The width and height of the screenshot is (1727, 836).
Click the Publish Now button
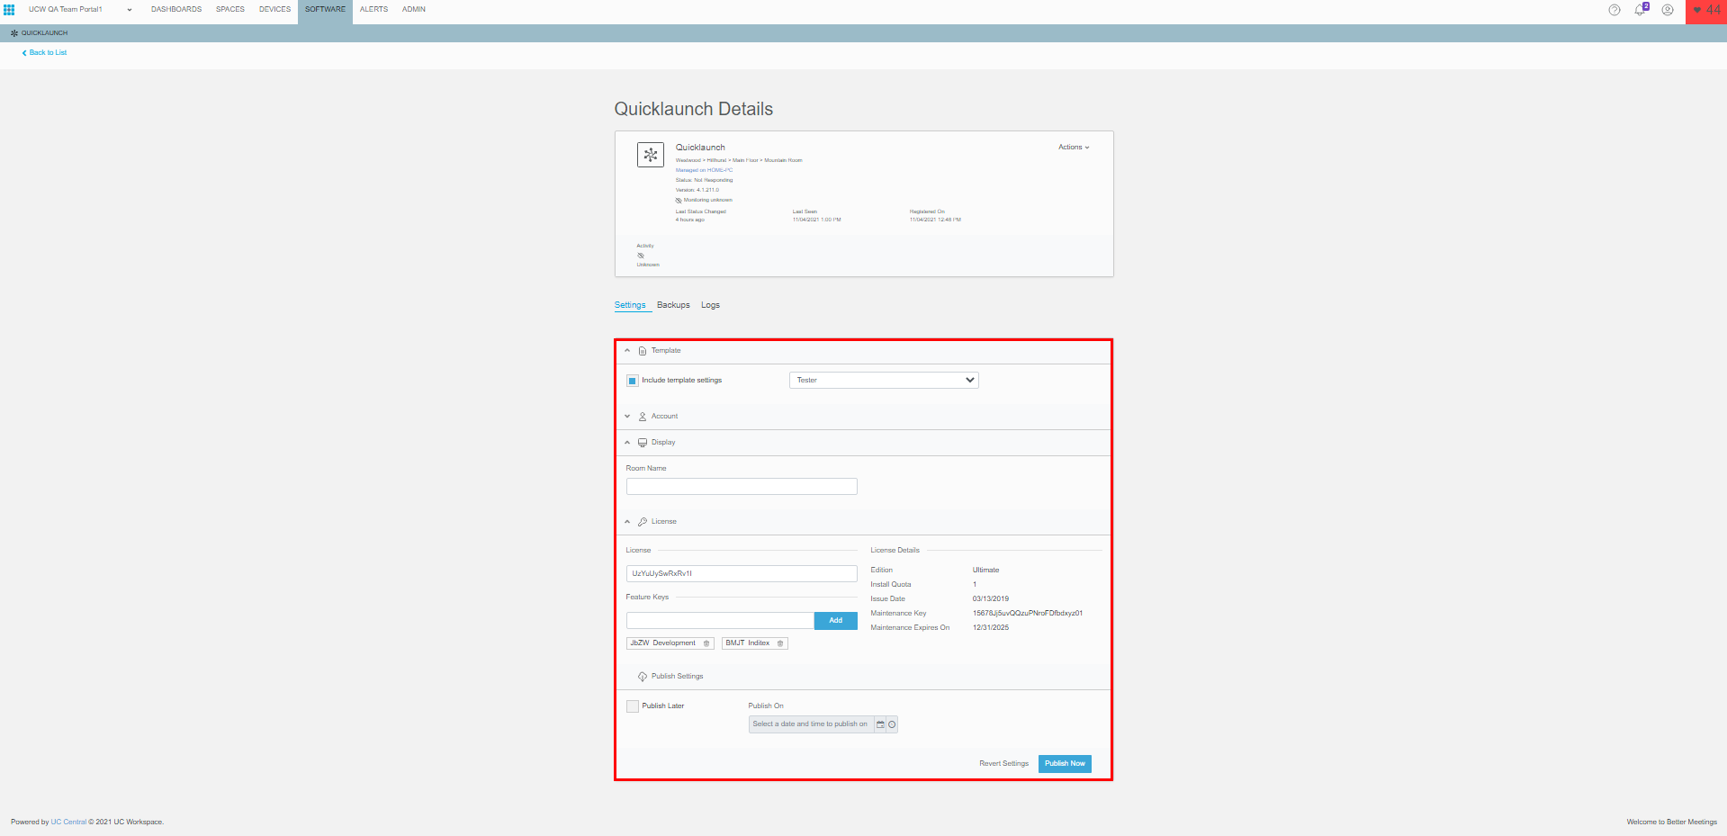tap(1065, 764)
